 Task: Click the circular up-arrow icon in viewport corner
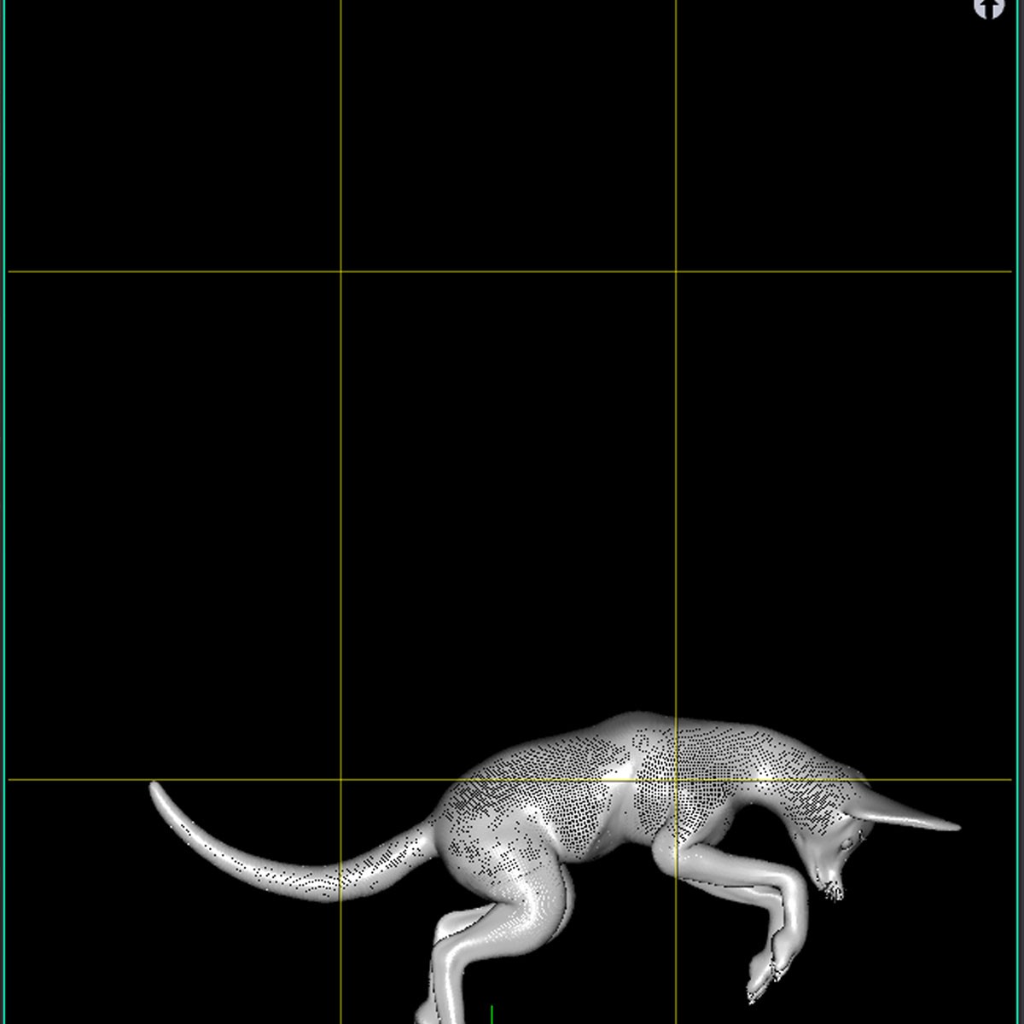click(989, 8)
